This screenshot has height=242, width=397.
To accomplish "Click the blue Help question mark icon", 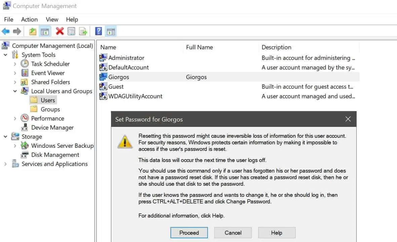I will pyautogui.click(x=98, y=31).
